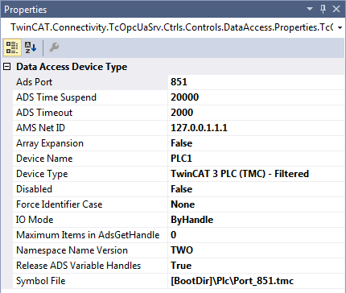Screen dimensions: 346x293
Task: Open Property Pages wrench icon
Action: (54, 47)
